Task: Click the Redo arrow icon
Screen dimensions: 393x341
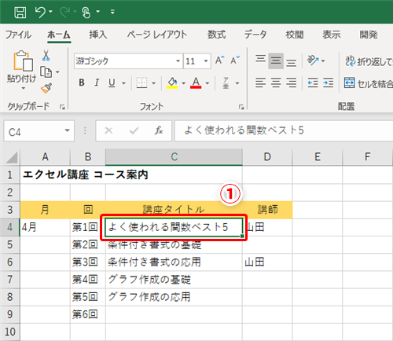Action: (64, 12)
